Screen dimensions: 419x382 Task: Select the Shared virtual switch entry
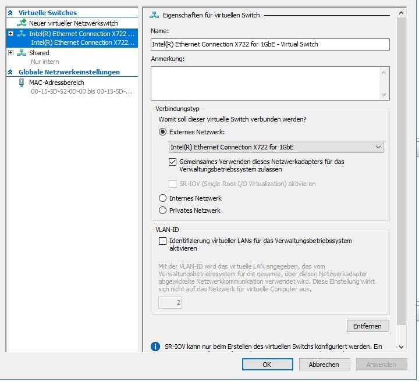[39, 53]
